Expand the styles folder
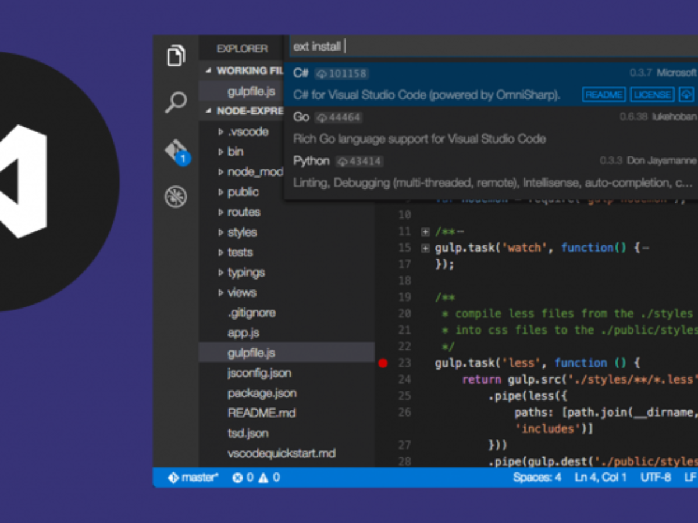This screenshot has width=698, height=523. click(x=221, y=232)
